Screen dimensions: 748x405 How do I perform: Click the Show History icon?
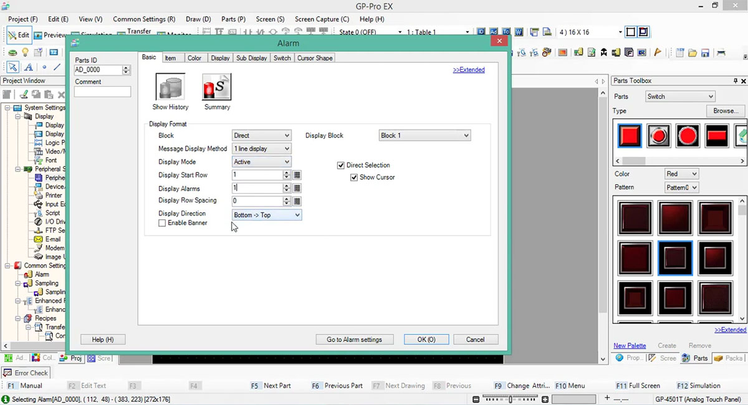pos(170,87)
